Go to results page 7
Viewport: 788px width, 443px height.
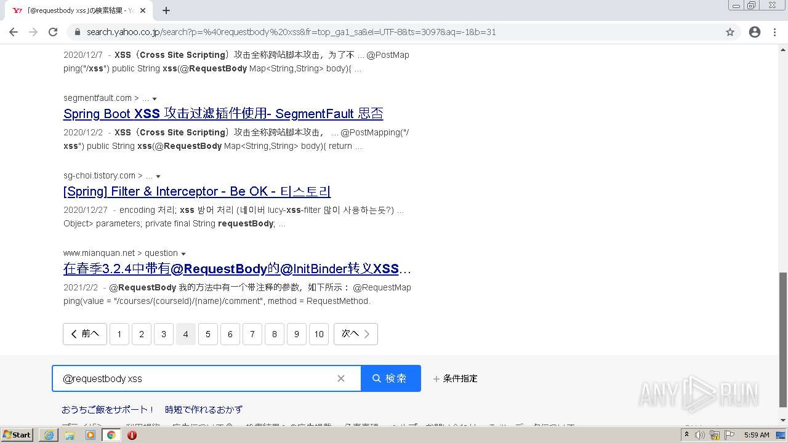click(x=252, y=334)
